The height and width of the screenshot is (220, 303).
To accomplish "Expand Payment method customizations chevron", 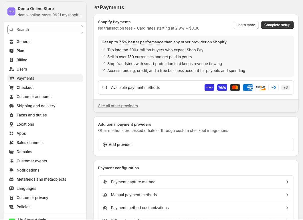I will (x=287, y=208).
